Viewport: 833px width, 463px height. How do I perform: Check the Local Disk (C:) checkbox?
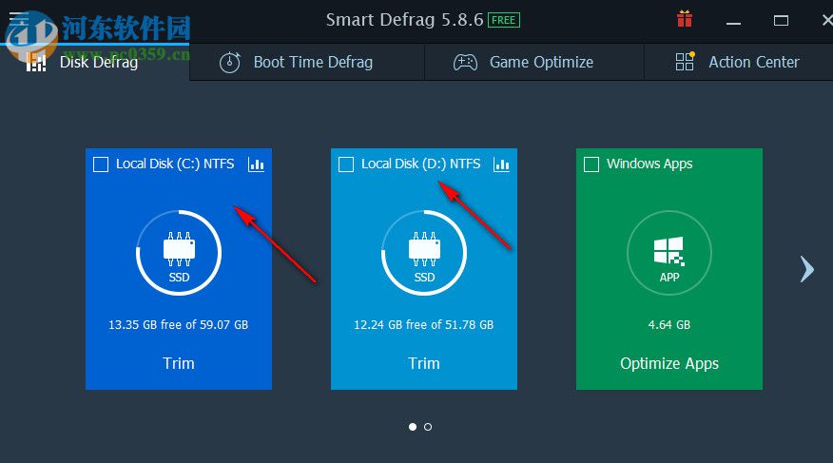click(101, 164)
